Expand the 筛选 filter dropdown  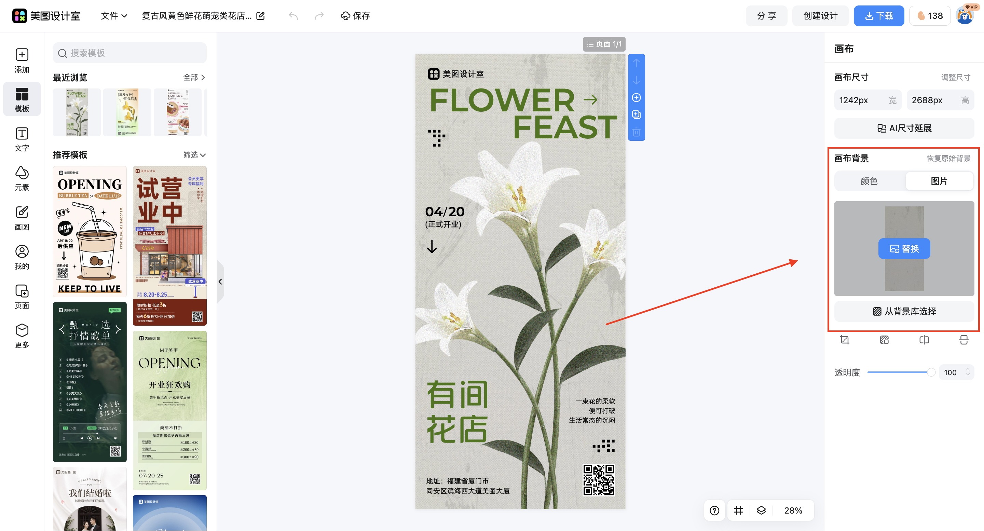194,155
